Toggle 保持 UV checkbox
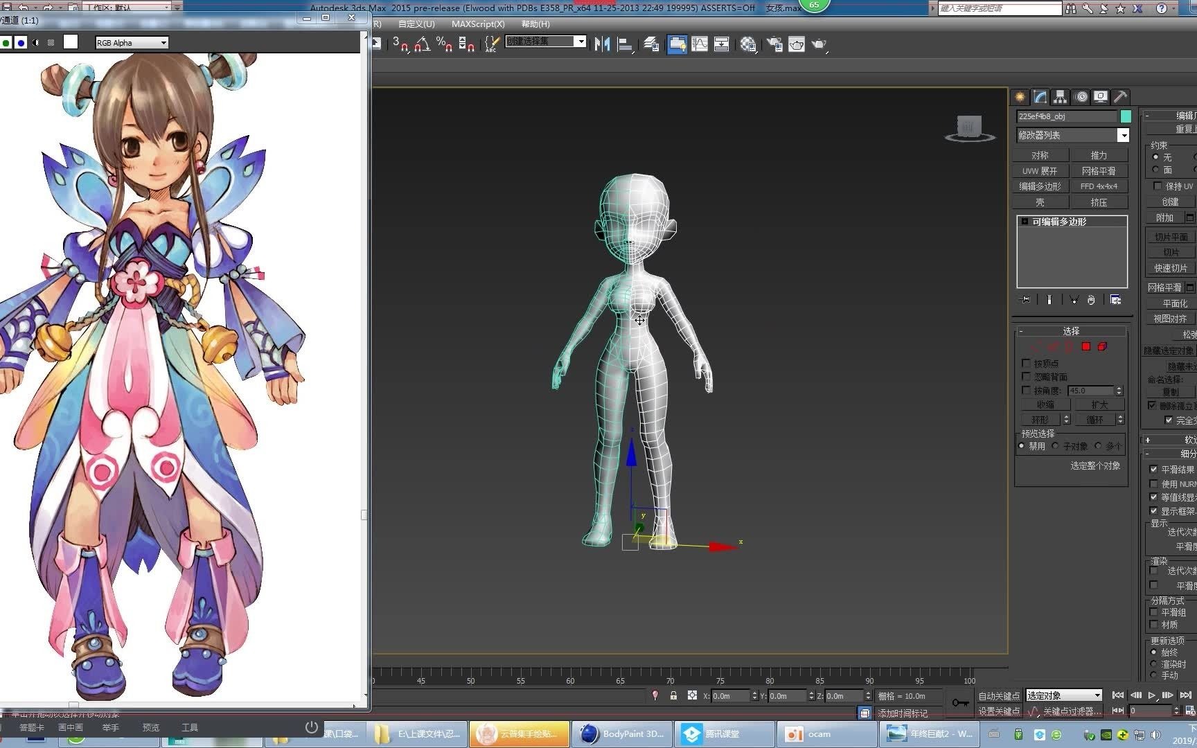The height and width of the screenshot is (748, 1197). pos(1157,186)
